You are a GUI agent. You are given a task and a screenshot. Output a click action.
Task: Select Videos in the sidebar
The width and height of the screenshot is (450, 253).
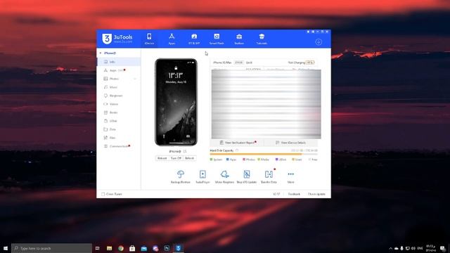119,104
